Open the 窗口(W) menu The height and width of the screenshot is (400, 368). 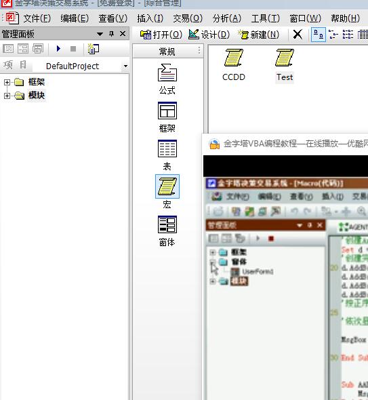(305, 18)
